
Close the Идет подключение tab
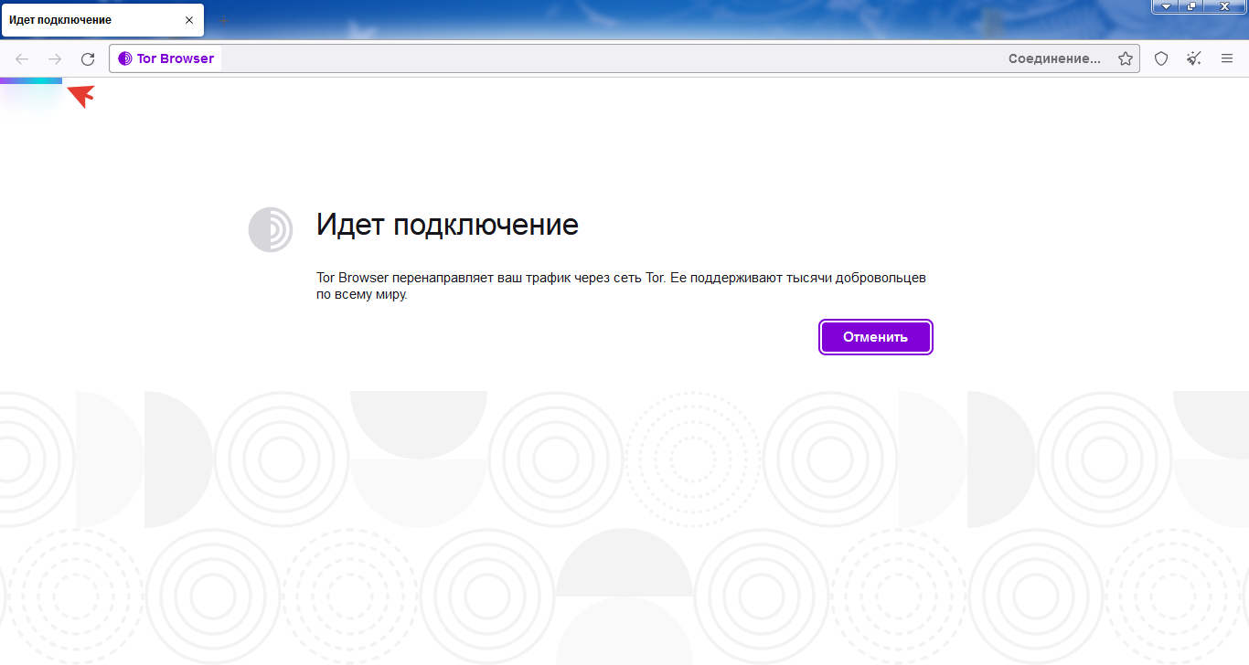click(x=189, y=19)
